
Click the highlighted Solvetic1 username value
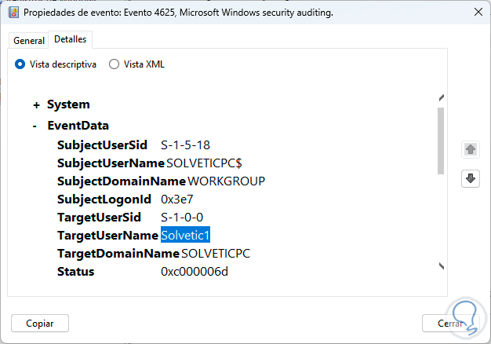186,235
